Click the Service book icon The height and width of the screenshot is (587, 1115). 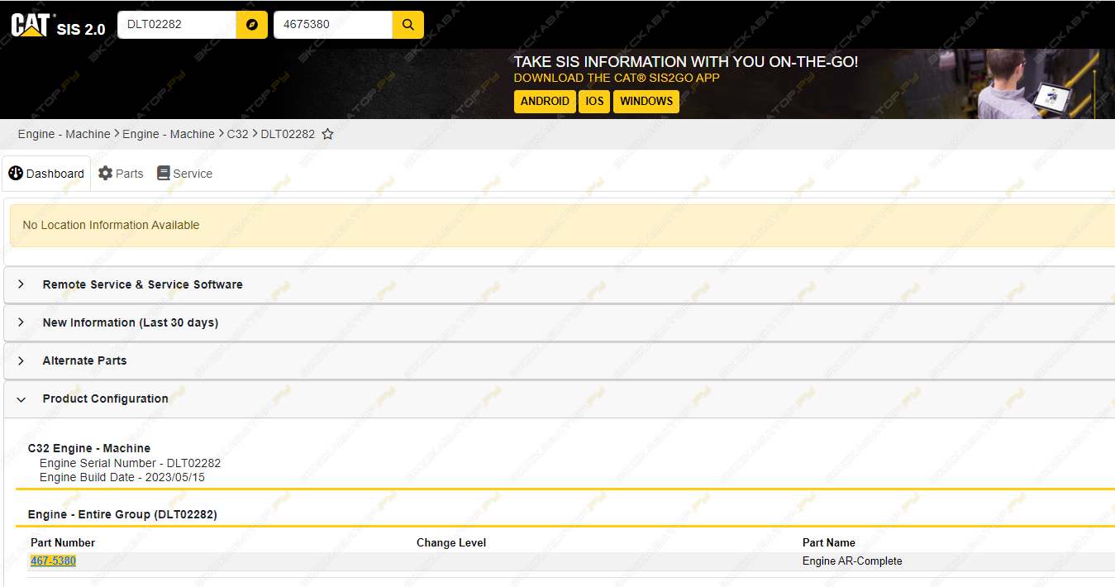point(163,173)
